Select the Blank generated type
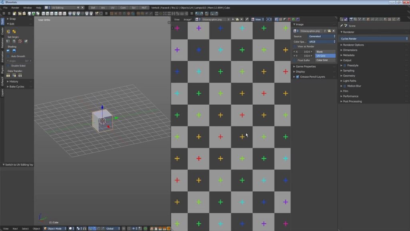 (325, 52)
